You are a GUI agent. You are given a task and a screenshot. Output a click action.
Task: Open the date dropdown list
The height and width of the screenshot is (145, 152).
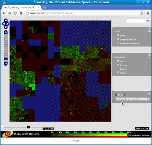[x=133, y=99]
